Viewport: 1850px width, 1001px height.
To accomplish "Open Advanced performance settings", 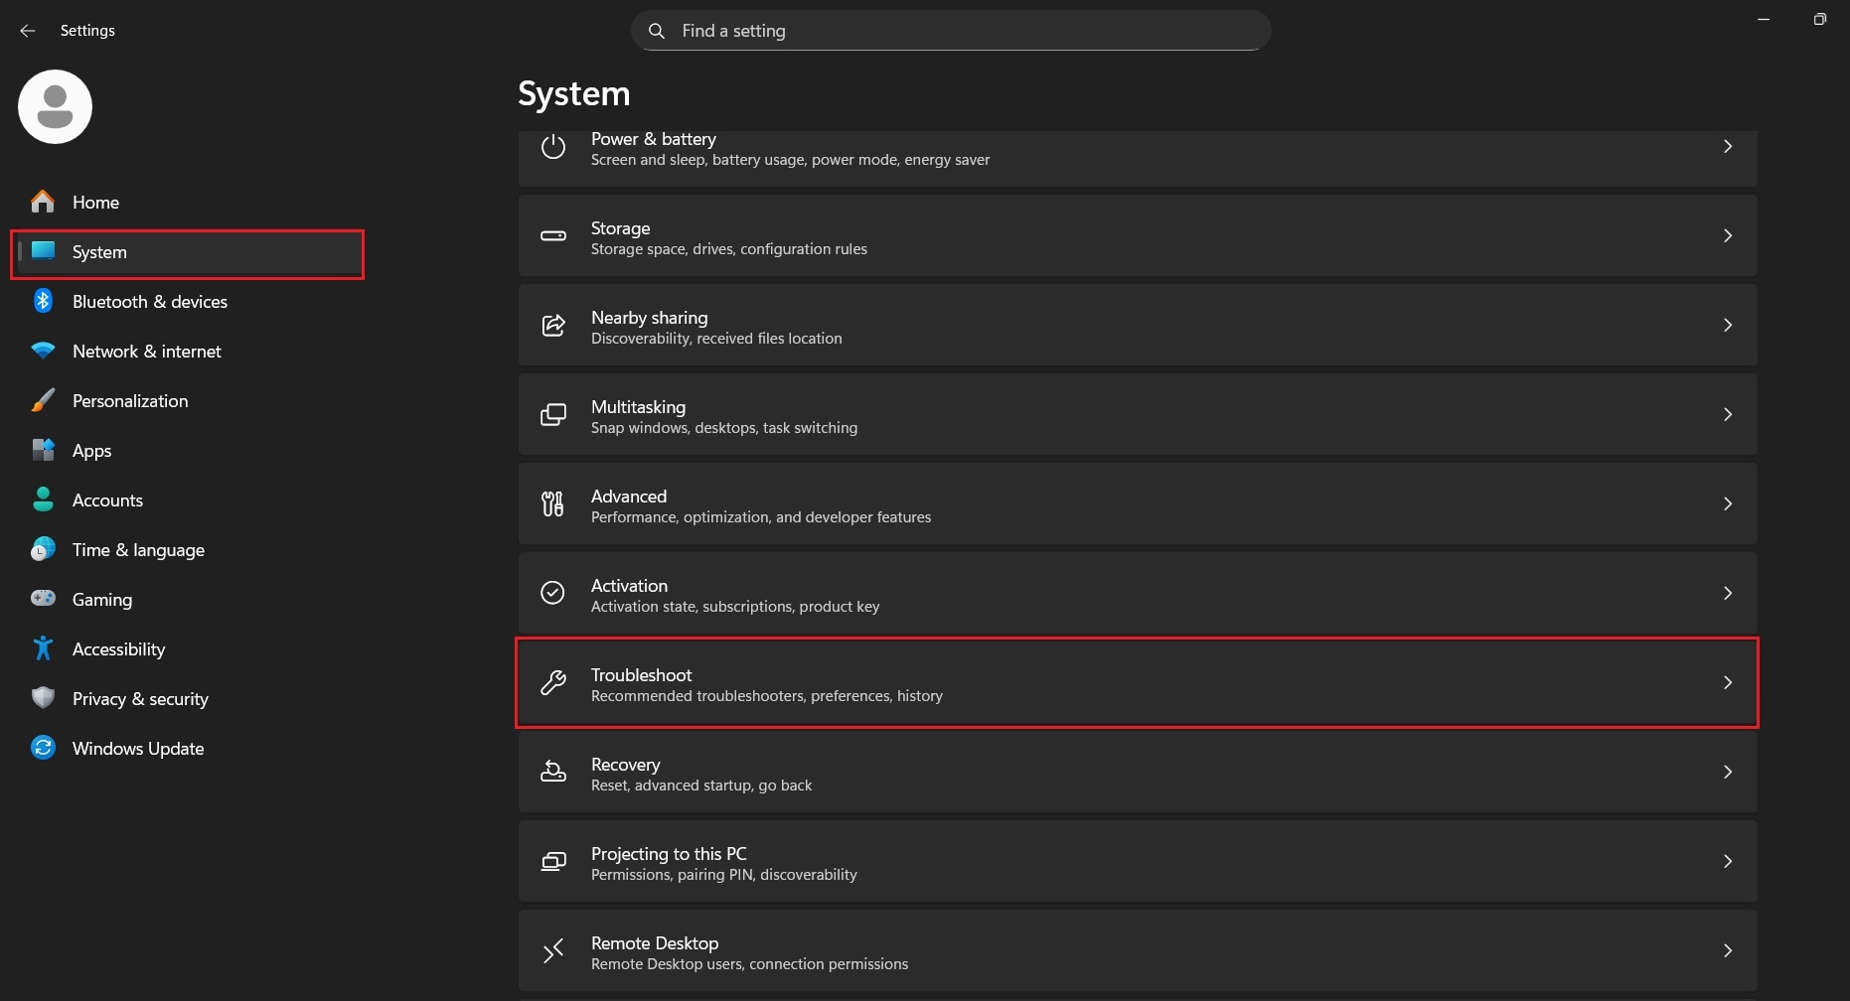I will pos(1137,504).
